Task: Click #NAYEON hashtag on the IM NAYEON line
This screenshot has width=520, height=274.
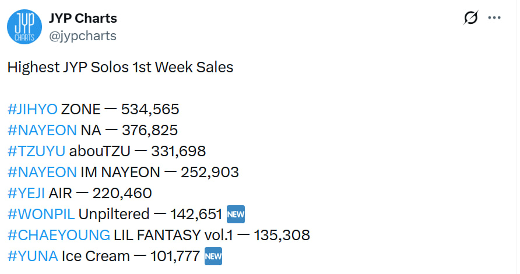Action: [x=42, y=172]
